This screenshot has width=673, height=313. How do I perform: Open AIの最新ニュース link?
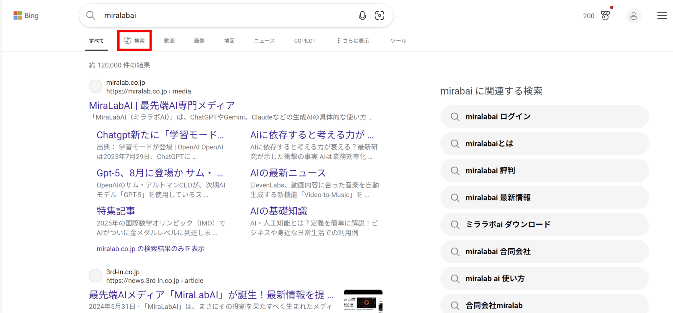click(x=288, y=173)
